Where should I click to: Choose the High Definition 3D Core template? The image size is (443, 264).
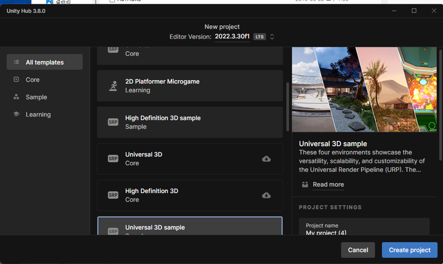pos(190,195)
